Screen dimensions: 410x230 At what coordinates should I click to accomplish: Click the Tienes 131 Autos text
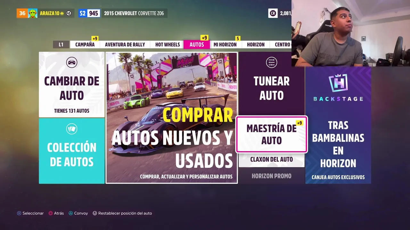(x=72, y=111)
